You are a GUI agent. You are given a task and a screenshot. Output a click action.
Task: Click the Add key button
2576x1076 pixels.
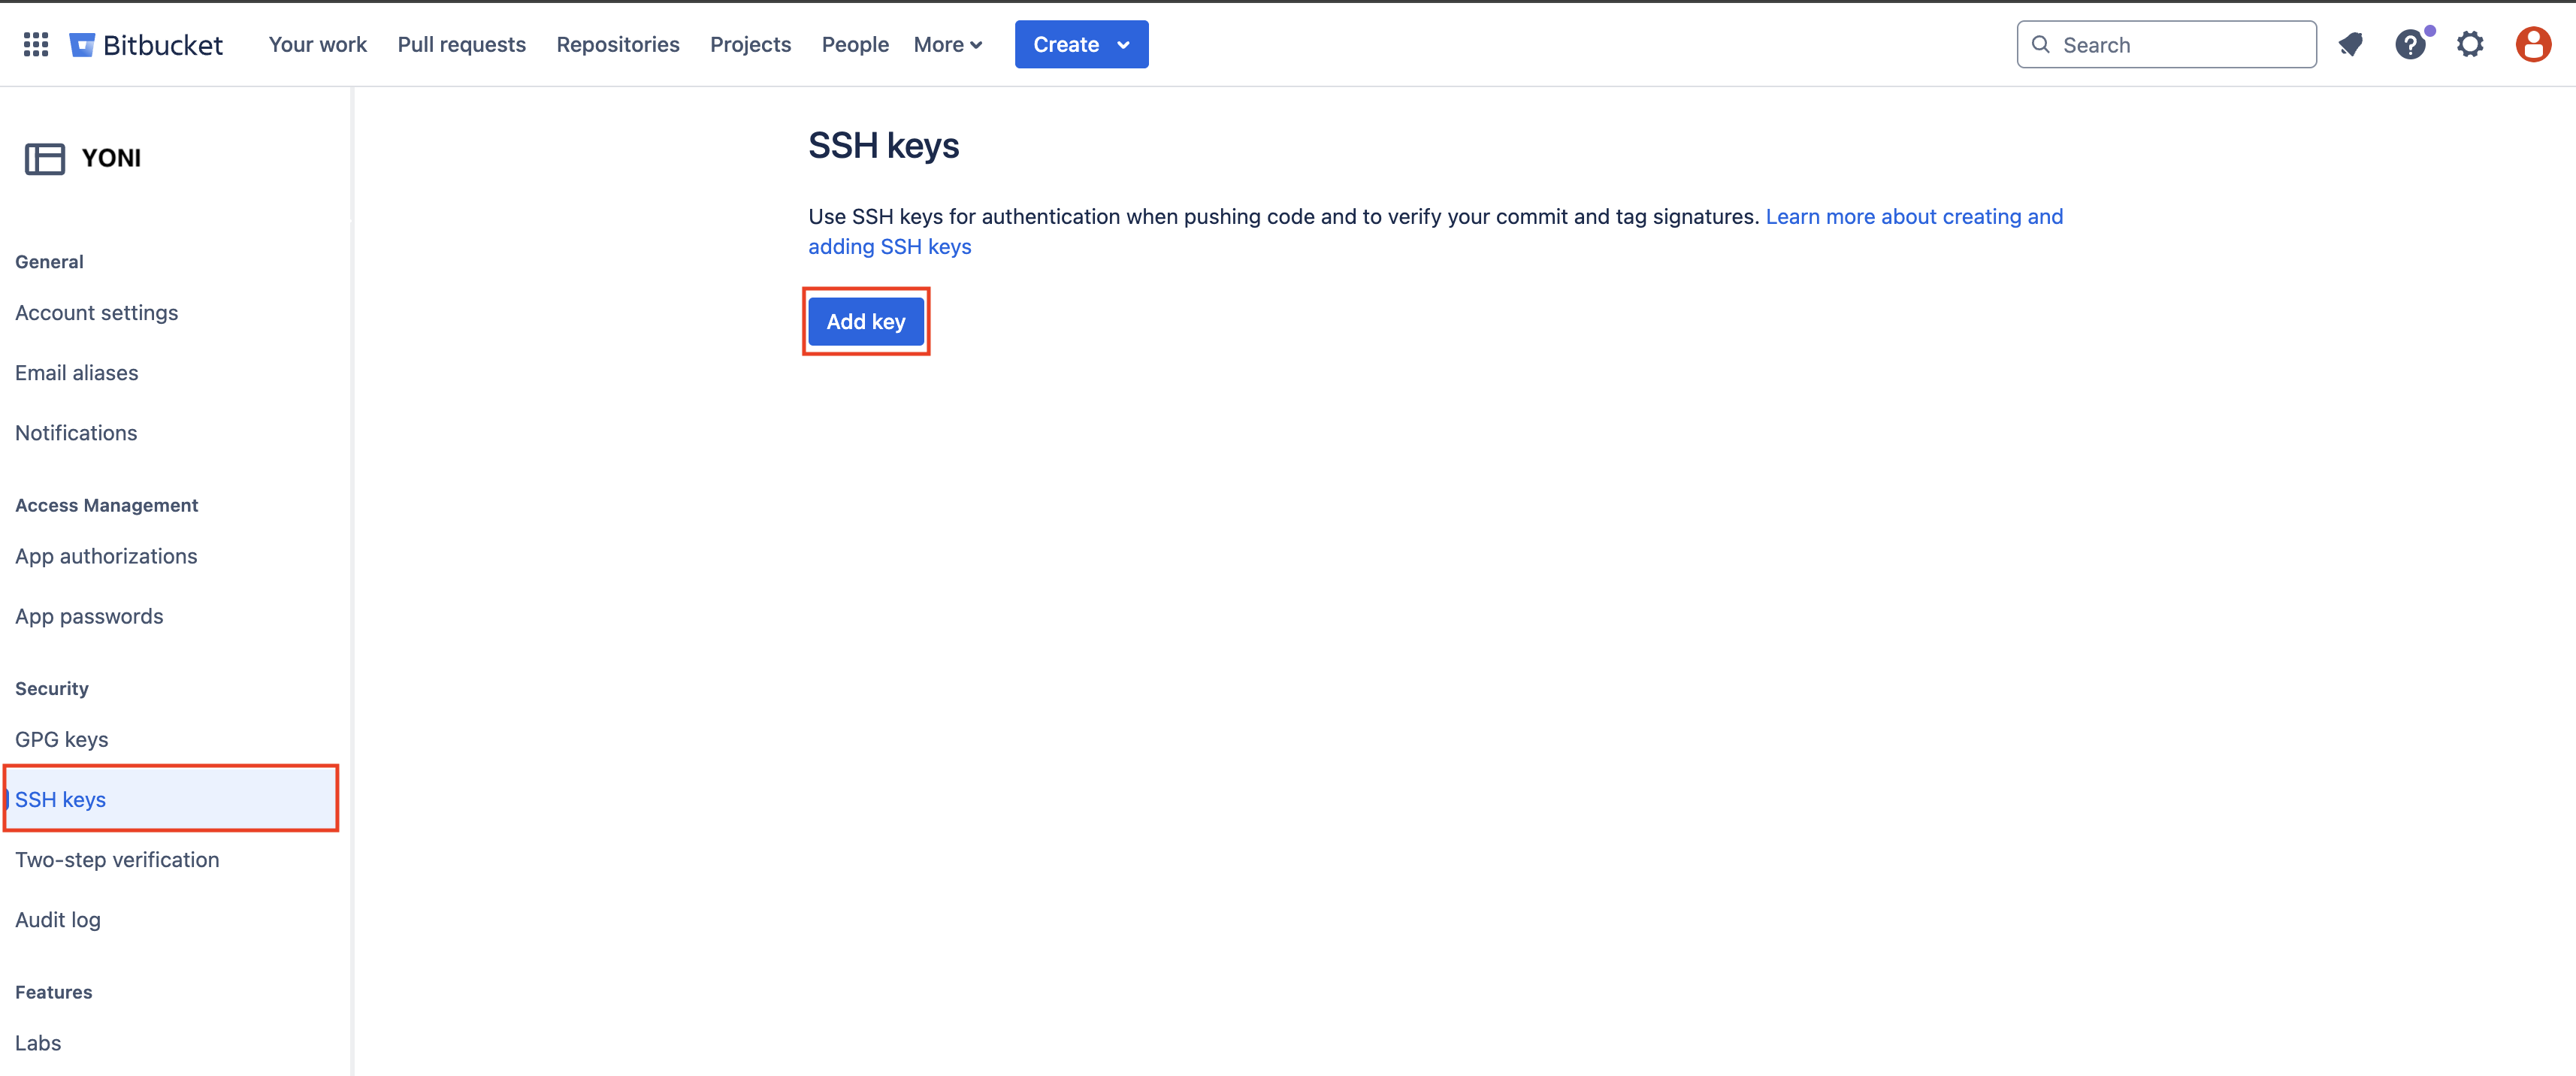[865, 321]
